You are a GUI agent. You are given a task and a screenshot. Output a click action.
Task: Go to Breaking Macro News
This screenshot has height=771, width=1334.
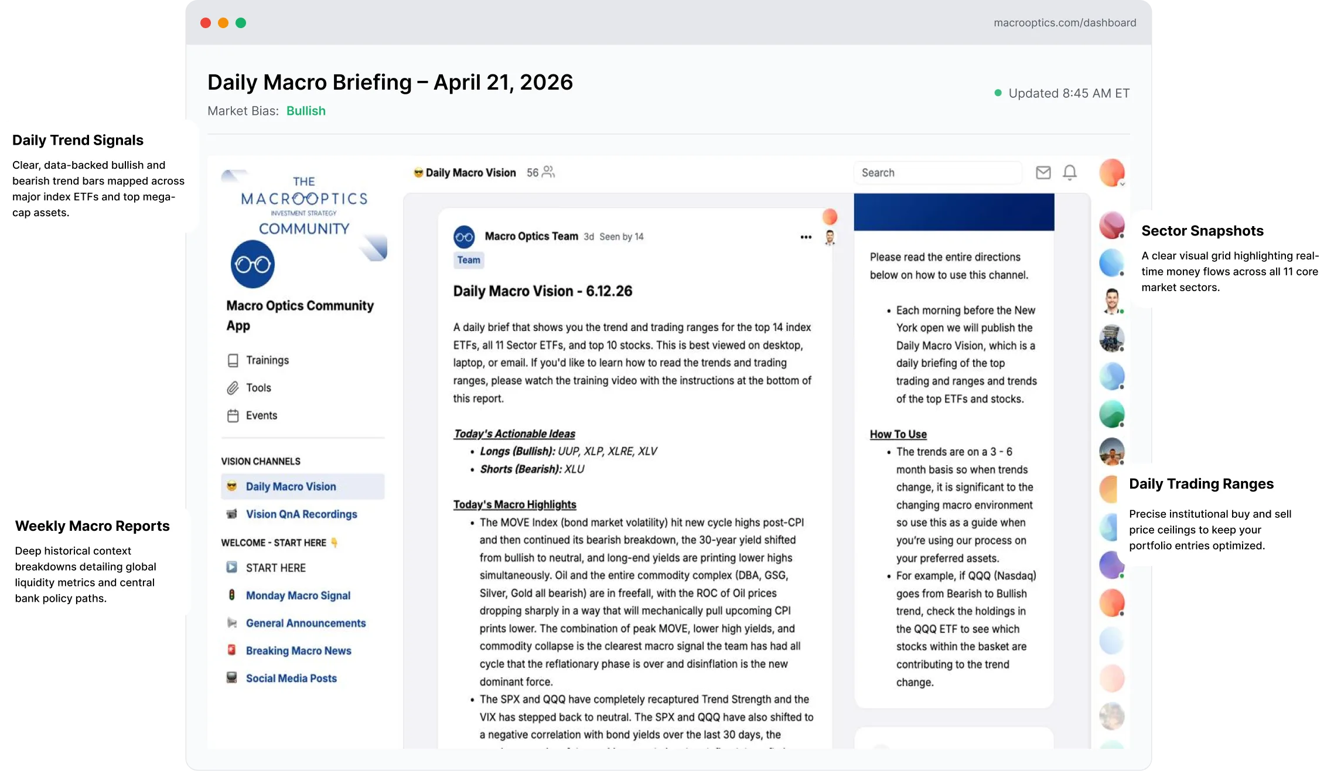298,650
